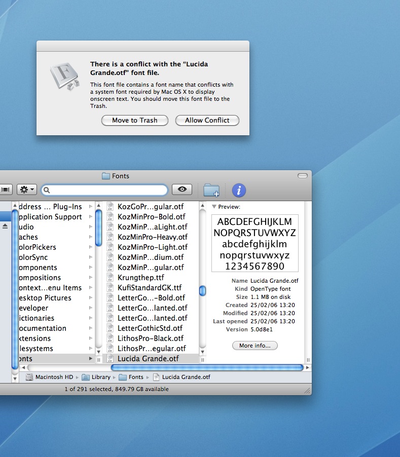Go to Macintosh HD in path bar

[x=49, y=377]
